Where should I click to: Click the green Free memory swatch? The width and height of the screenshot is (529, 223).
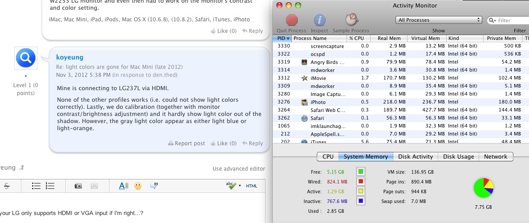point(361,172)
